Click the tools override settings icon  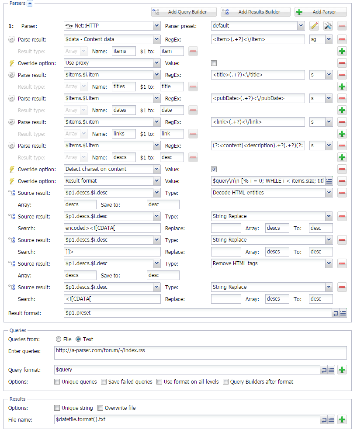point(328,26)
